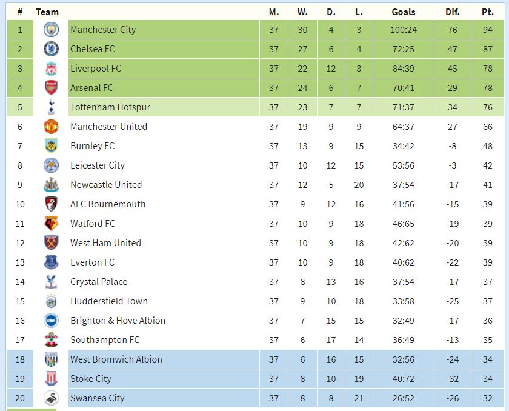Open the Burnley FC team link
Image resolution: width=509 pixels, height=411 pixels.
click(93, 145)
